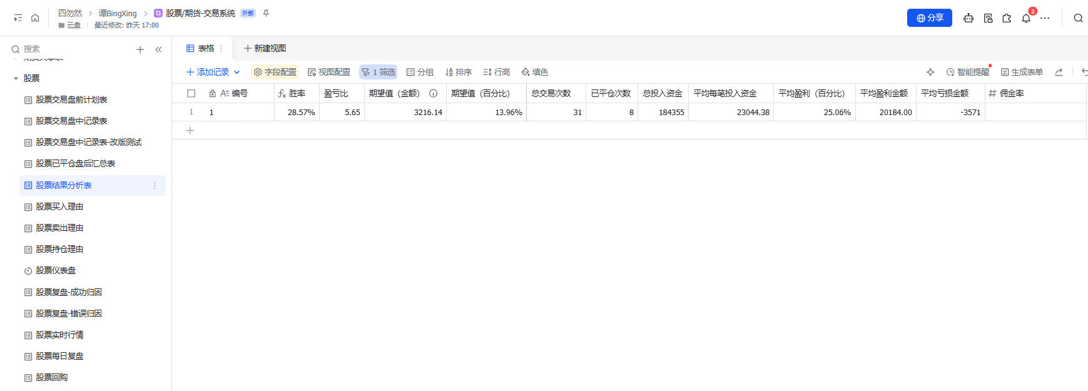Open 视图配置 view settings
Image resolution: width=1088 pixels, height=391 pixels.
pyautogui.click(x=328, y=72)
